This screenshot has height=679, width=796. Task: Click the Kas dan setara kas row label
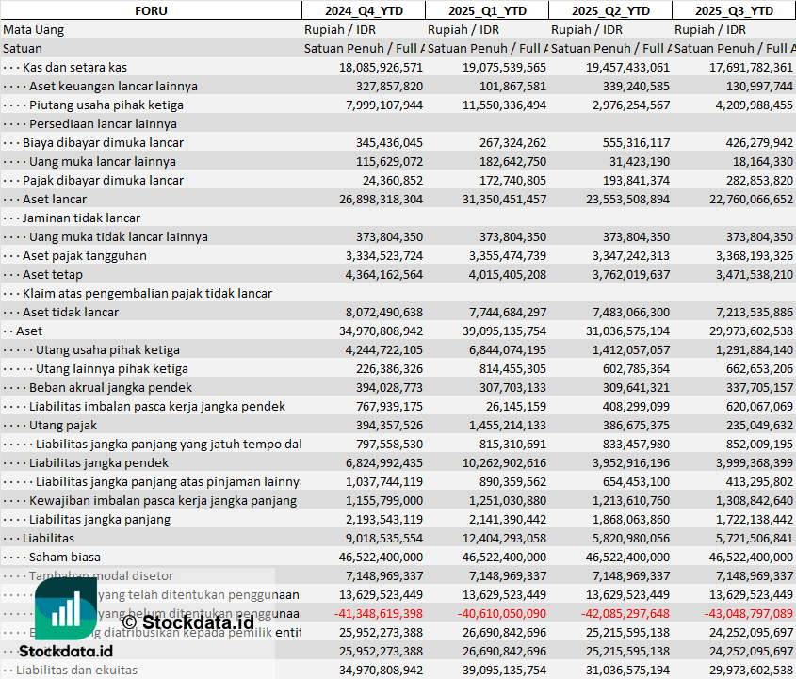74,67
